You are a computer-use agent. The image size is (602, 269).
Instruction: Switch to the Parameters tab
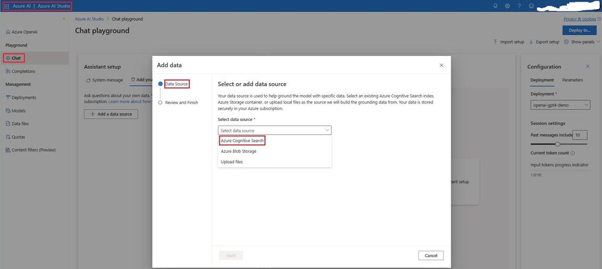pyautogui.click(x=572, y=80)
